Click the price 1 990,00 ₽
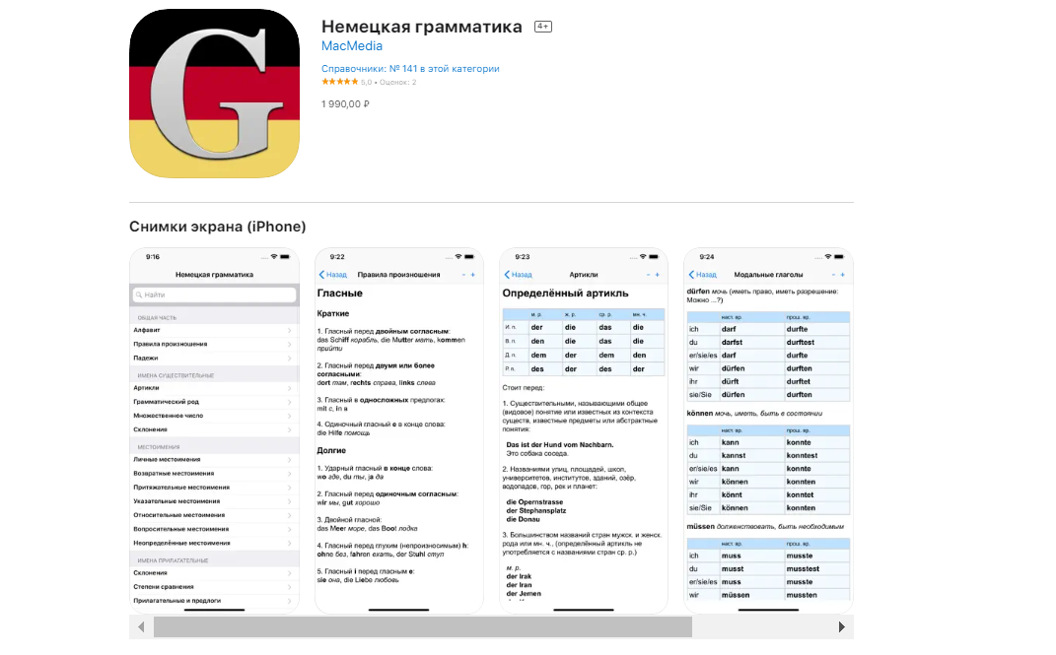 coord(345,103)
